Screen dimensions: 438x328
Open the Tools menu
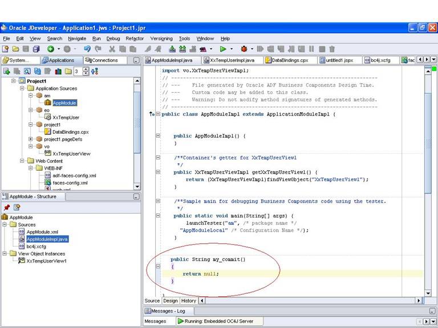click(184, 39)
